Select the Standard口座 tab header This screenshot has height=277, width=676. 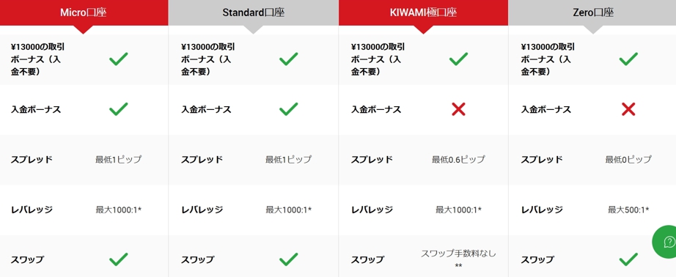254,12
